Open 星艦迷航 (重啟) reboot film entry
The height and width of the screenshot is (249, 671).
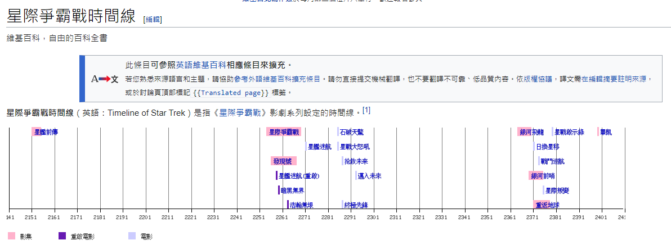click(298, 175)
